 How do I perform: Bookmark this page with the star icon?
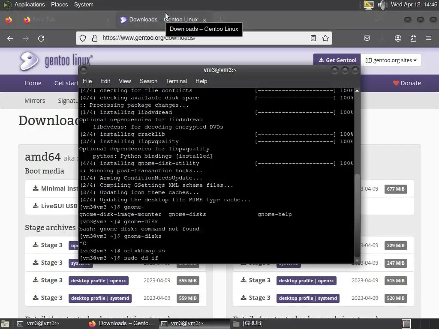(325, 38)
